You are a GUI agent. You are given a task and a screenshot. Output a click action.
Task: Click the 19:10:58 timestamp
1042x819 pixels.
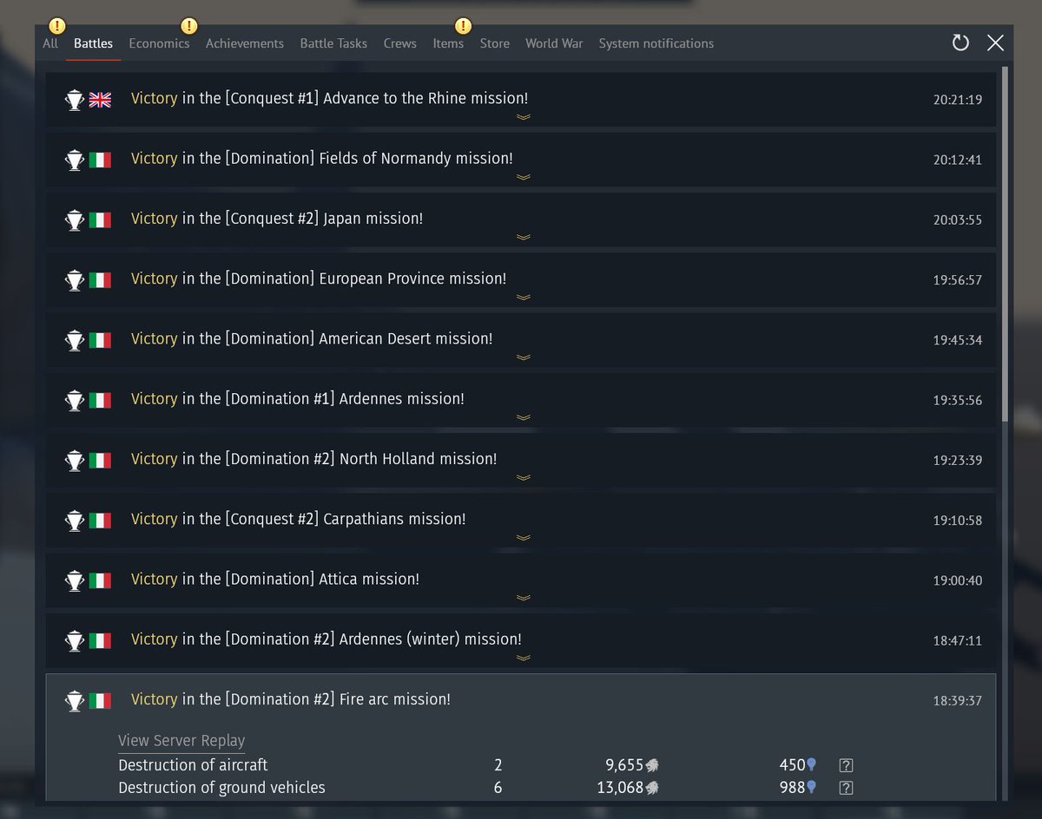pos(958,521)
